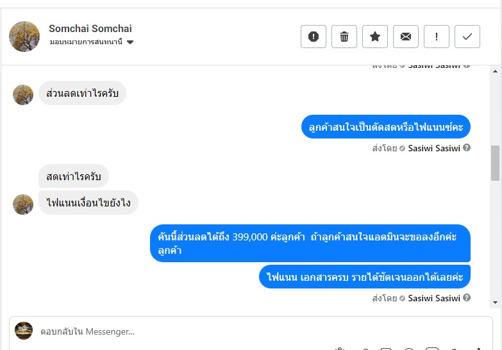Click customer avatar beside ส่วนลดเท่าไรครับ

point(23,95)
